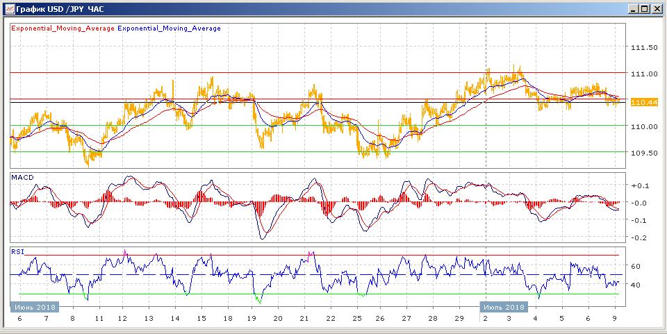This screenshot has width=667, height=334.
Task: Click the Июль 2018 month label
Action: point(504,307)
